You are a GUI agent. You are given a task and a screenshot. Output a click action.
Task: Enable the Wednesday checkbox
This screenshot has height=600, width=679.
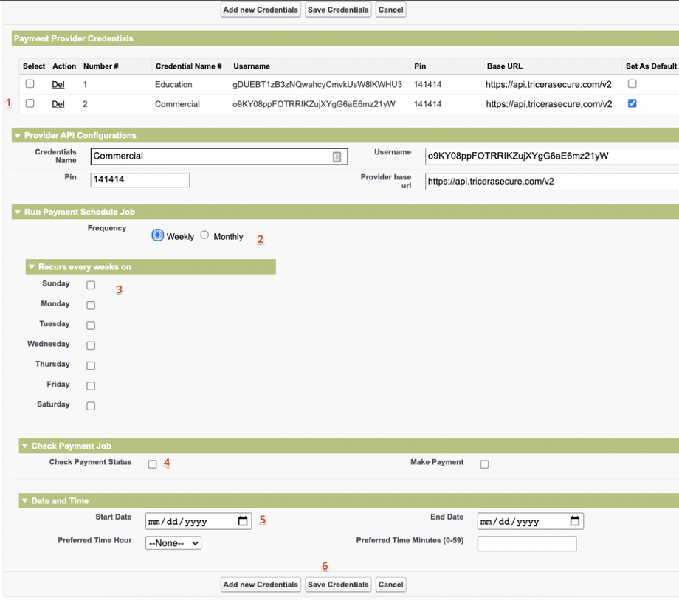click(91, 345)
